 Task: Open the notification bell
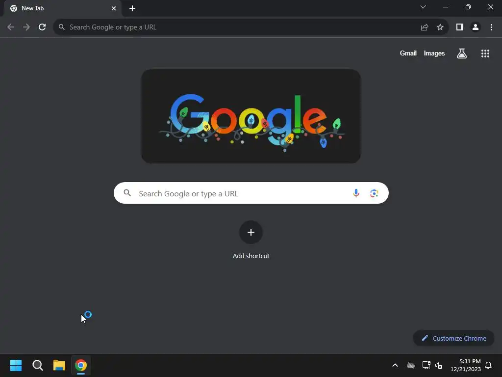coord(488,365)
